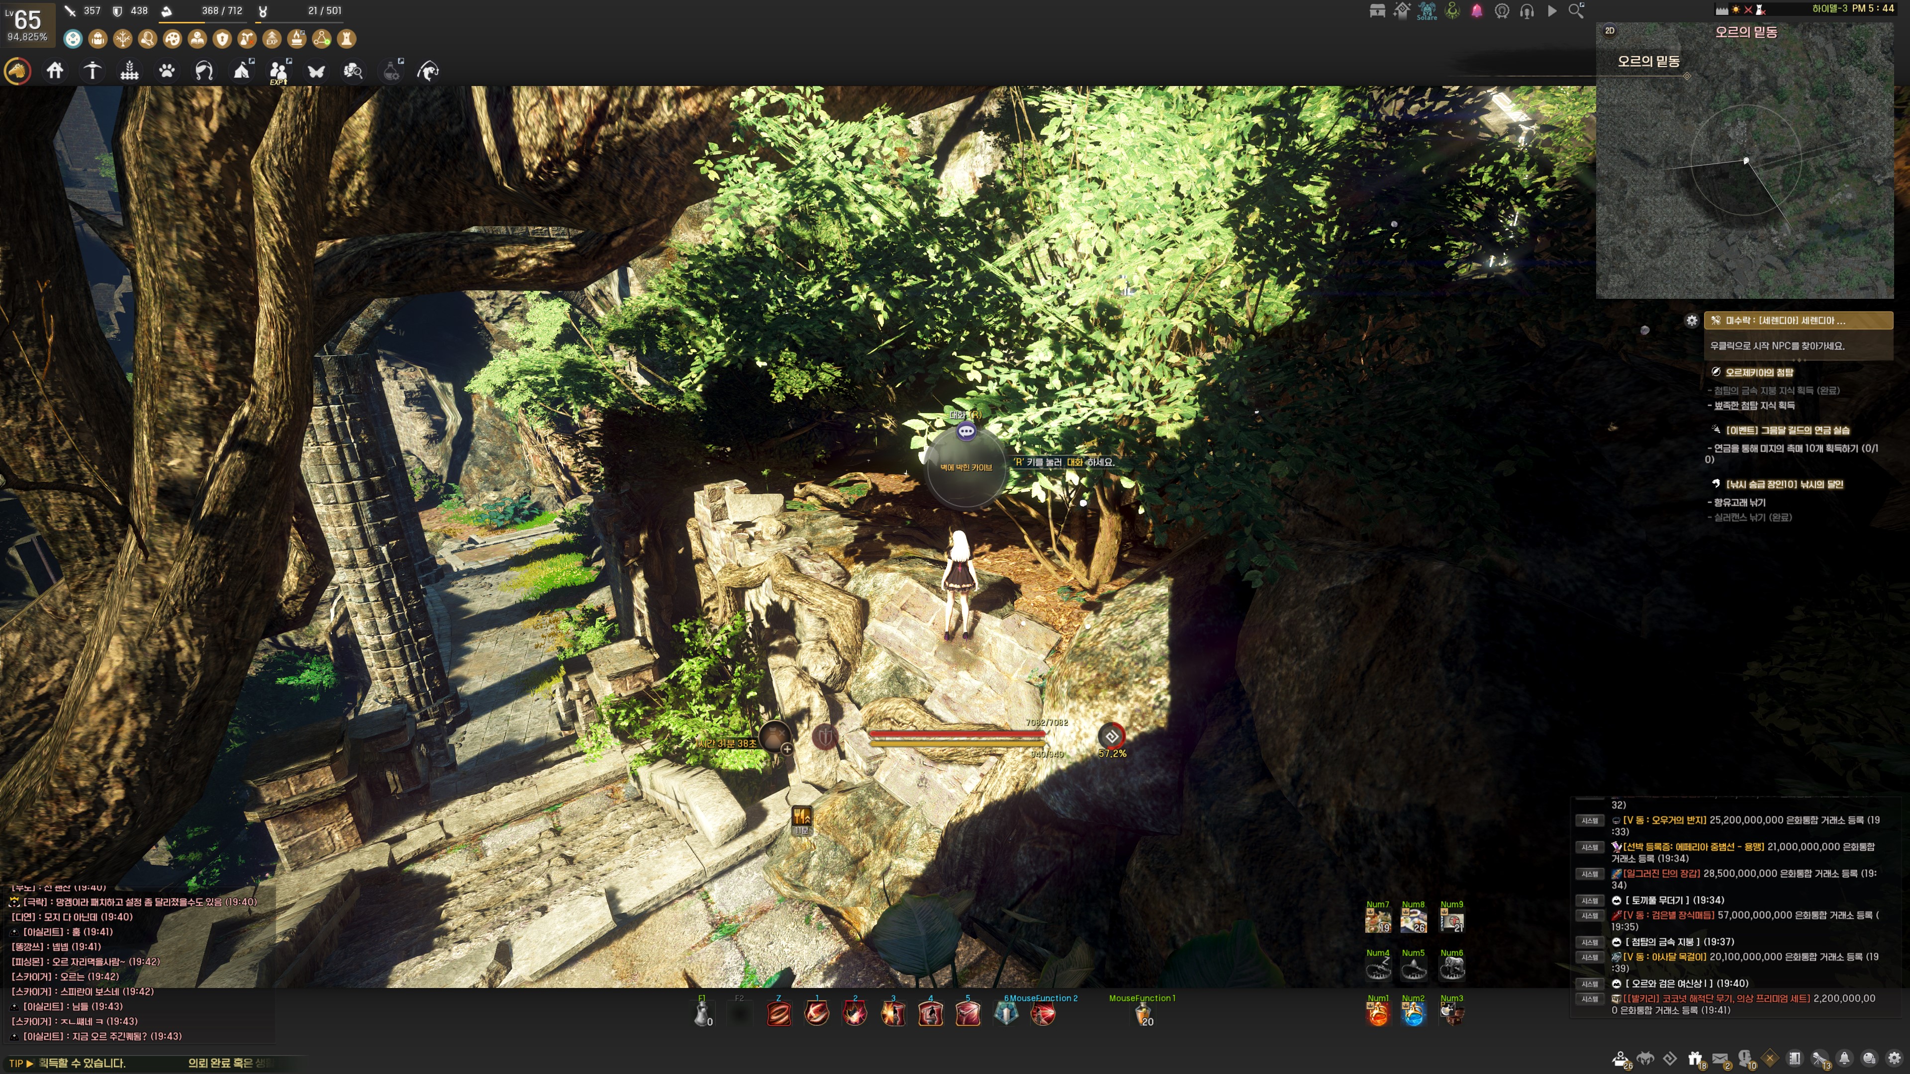The height and width of the screenshot is (1074, 1910).
Task: Open the fishing icon in top toolbar
Action: (428, 71)
